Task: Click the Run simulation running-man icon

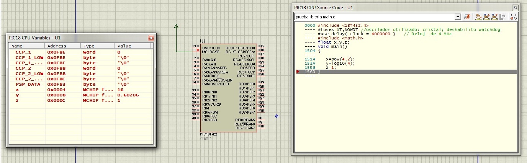Action: [467, 17]
